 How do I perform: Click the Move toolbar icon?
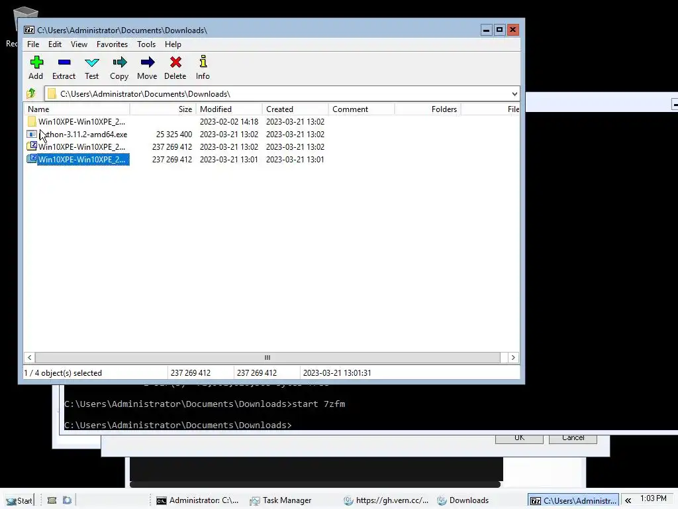click(148, 62)
